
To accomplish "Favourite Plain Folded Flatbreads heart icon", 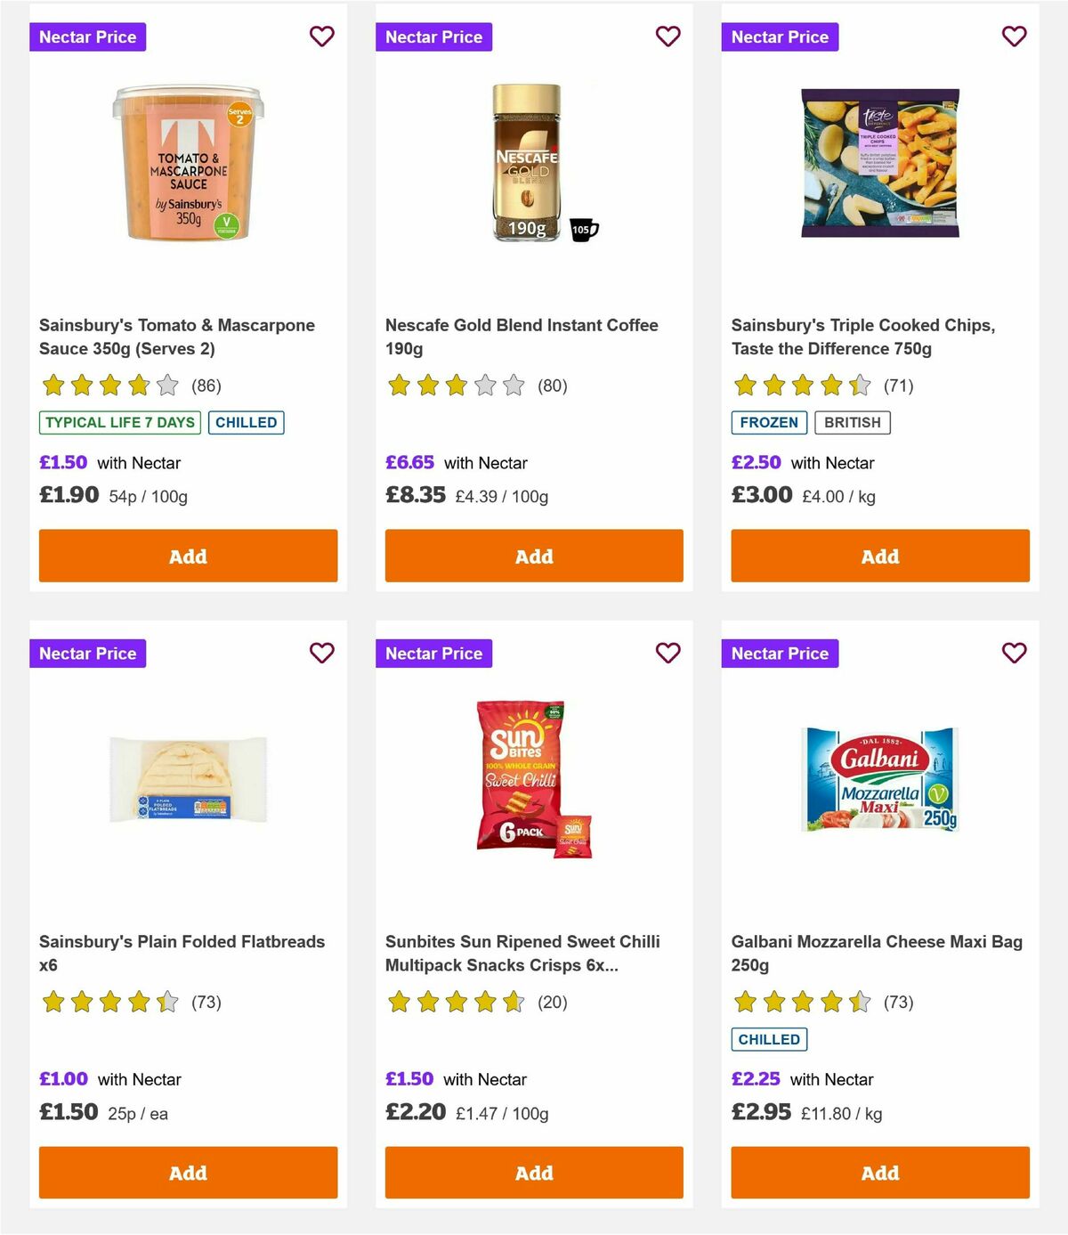I will [x=321, y=653].
